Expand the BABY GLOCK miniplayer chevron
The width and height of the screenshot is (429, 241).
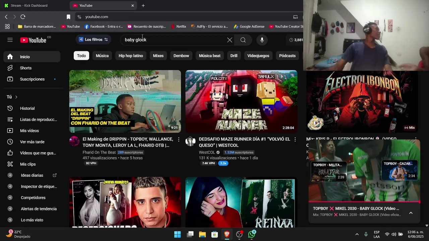pos(411,213)
